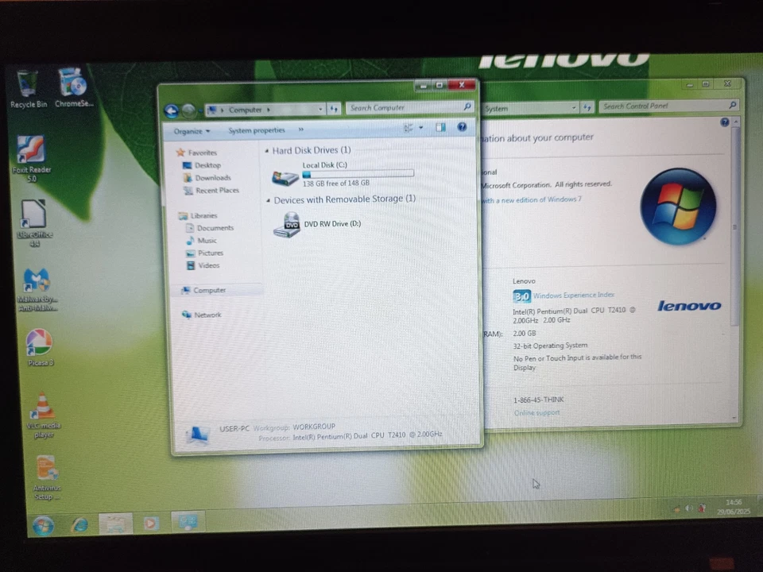The height and width of the screenshot is (572, 763).
Task: Open the Organize menu
Action: coord(191,130)
